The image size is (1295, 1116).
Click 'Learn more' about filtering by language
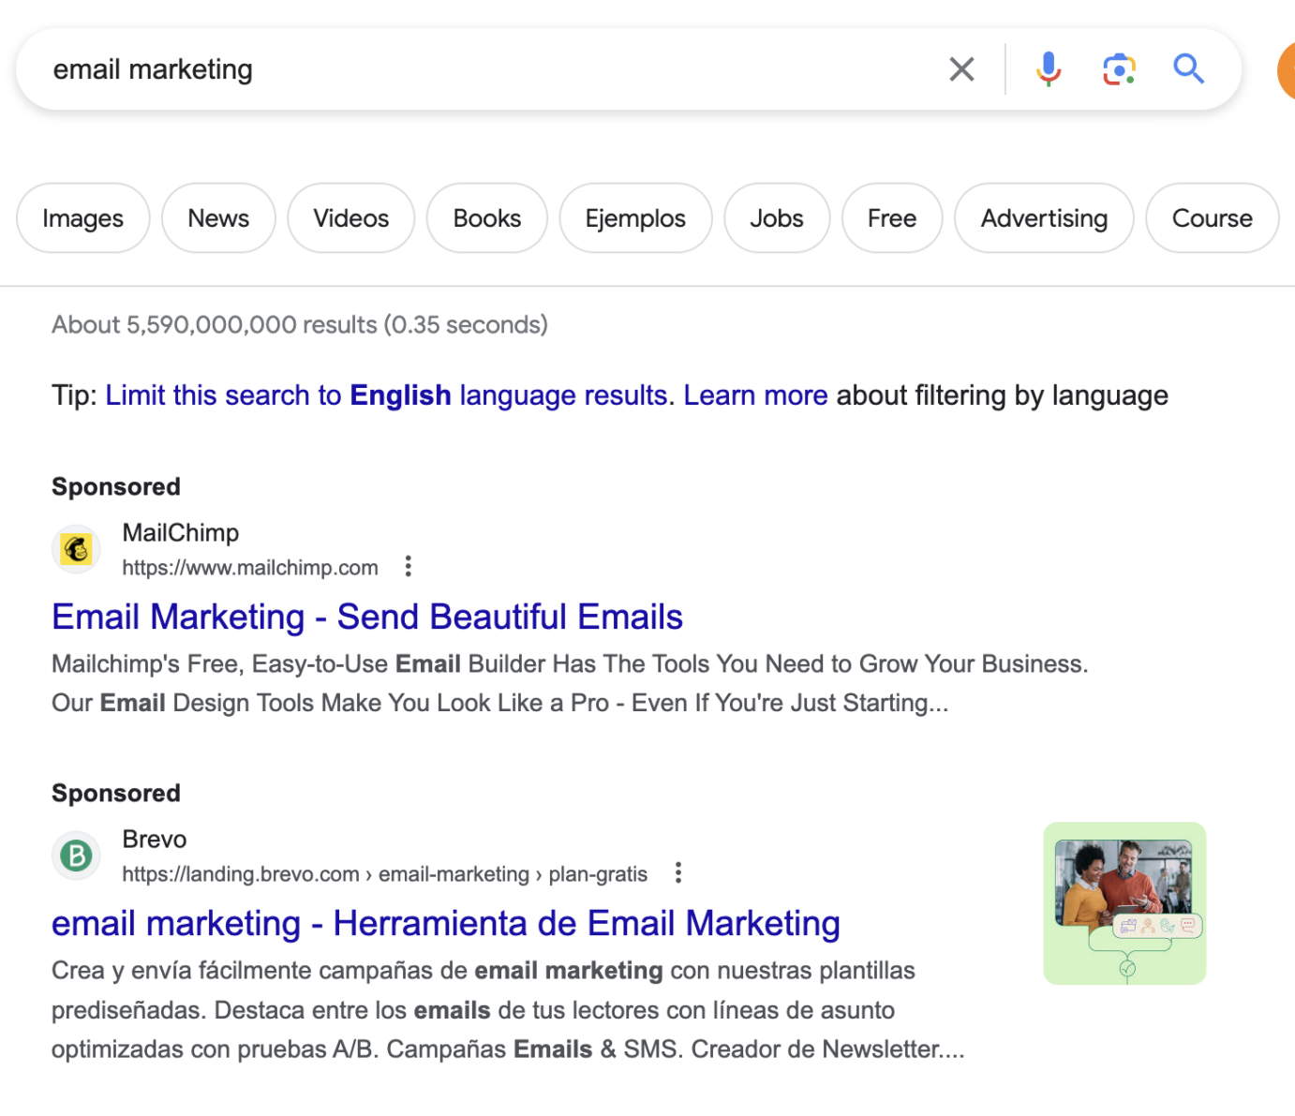coord(754,394)
